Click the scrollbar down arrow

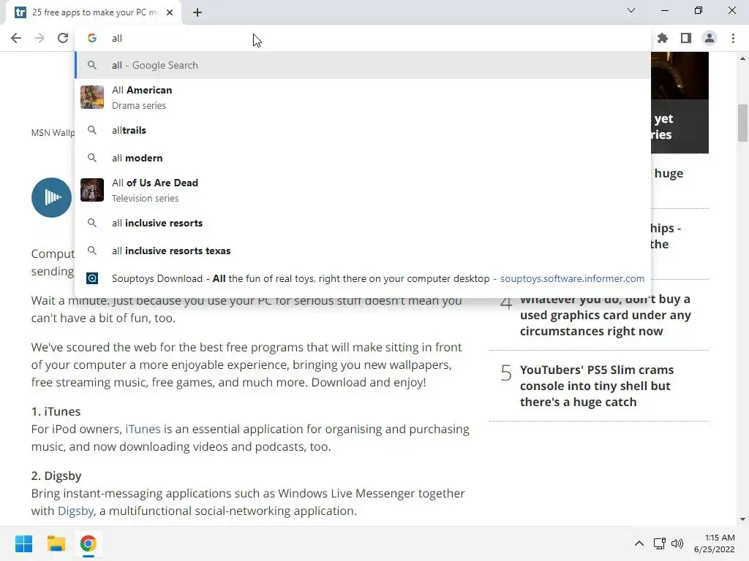[x=742, y=519]
